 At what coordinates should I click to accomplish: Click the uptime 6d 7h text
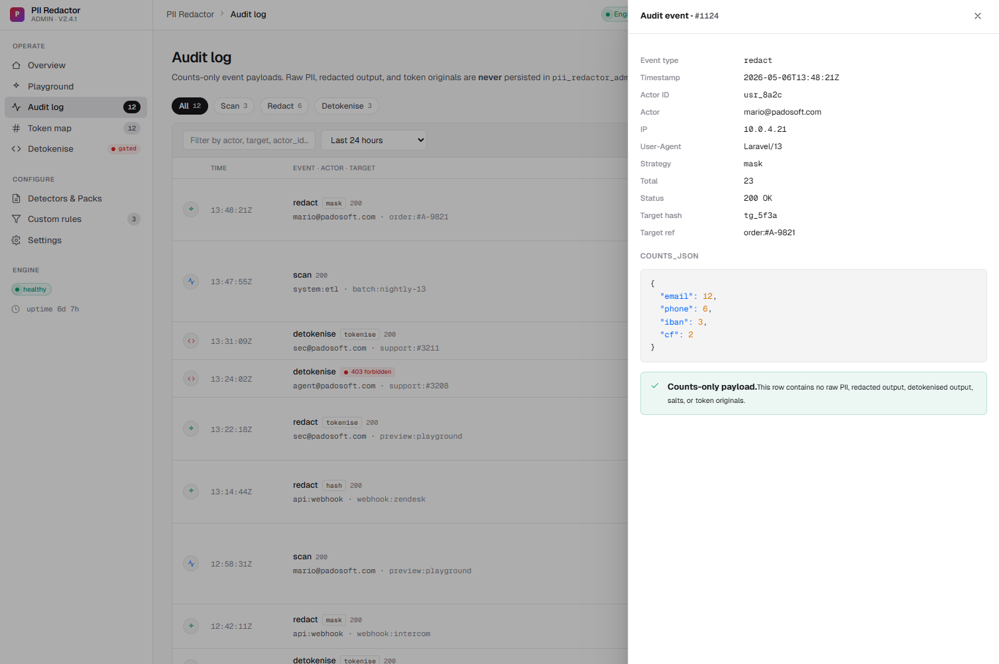tap(52, 309)
